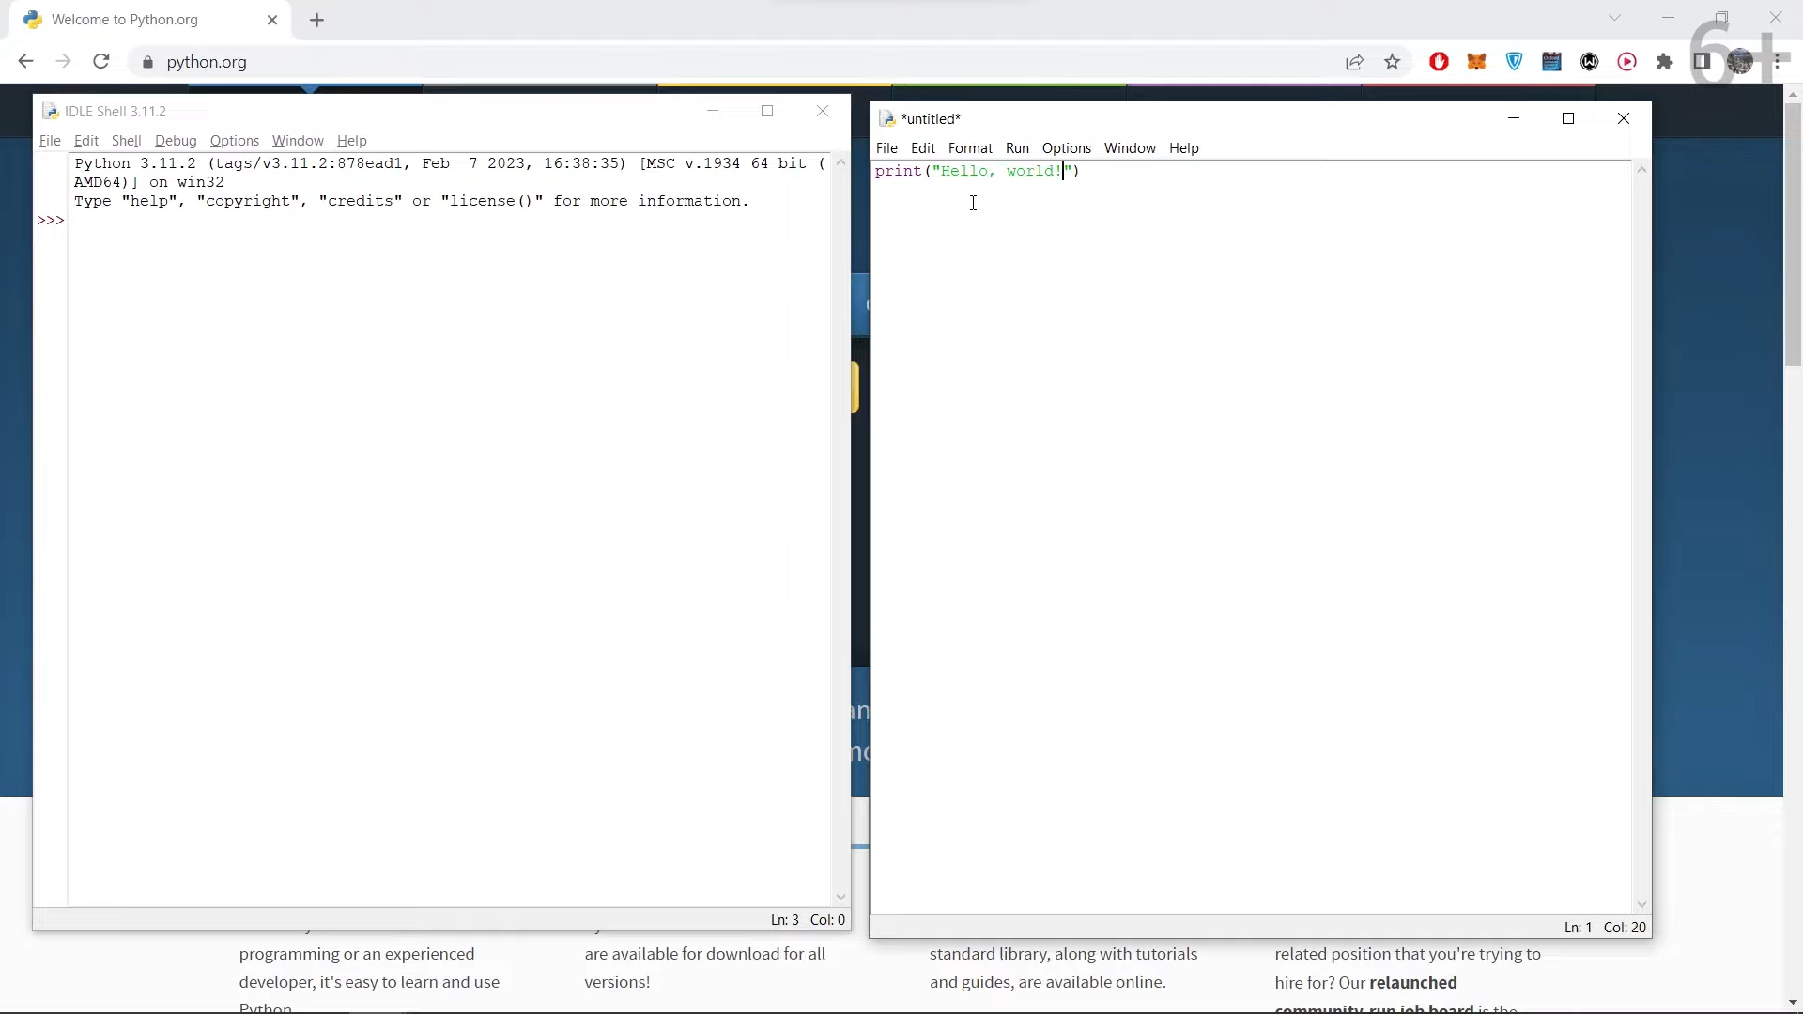Image resolution: width=1803 pixels, height=1014 pixels.
Task: Open the Shell menu in IDLE Shell
Action: pyautogui.click(x=126, y=141)
